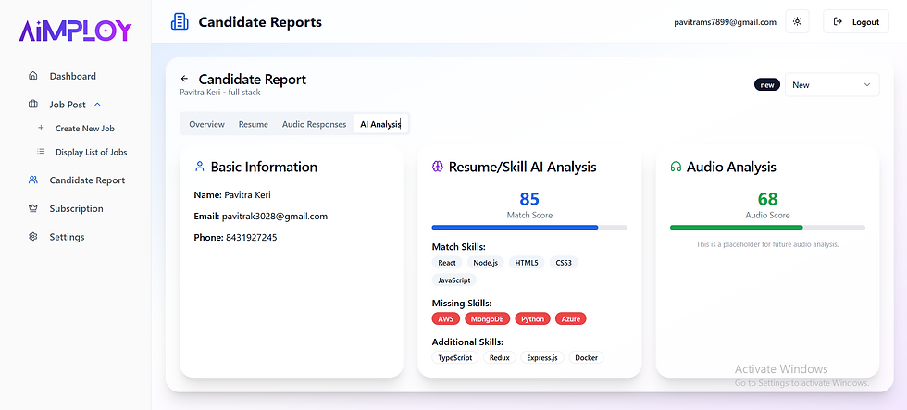Click the headphones icon in Audio Analysis
907x410 pixels.
[x=676, y=167]
